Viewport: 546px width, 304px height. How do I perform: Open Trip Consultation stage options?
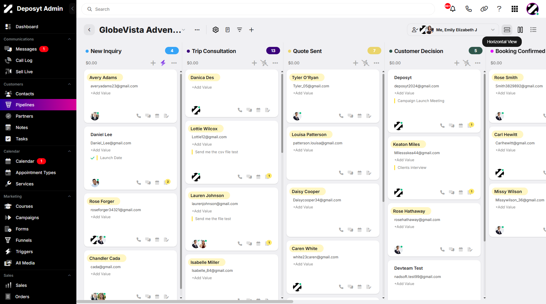(275, 63)
